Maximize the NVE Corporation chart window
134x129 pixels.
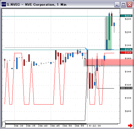tap(123, 5)
